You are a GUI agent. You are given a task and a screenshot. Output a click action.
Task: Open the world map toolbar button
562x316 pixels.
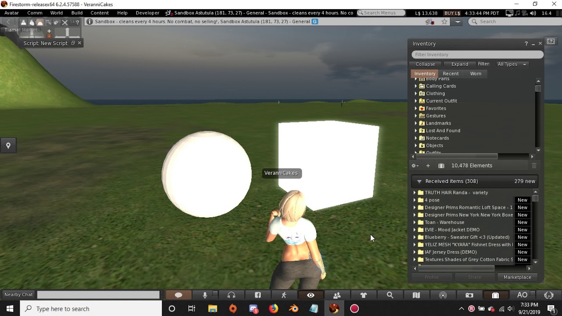416,295
